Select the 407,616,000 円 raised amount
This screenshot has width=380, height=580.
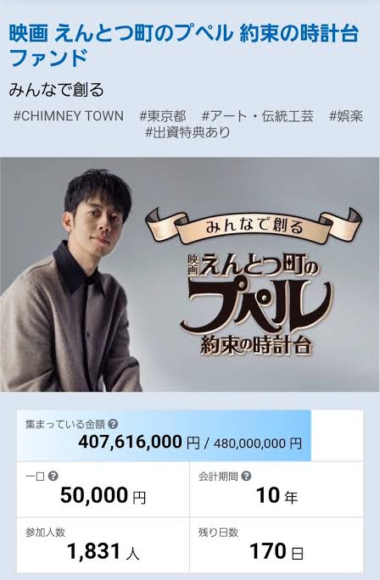[139, 442]
